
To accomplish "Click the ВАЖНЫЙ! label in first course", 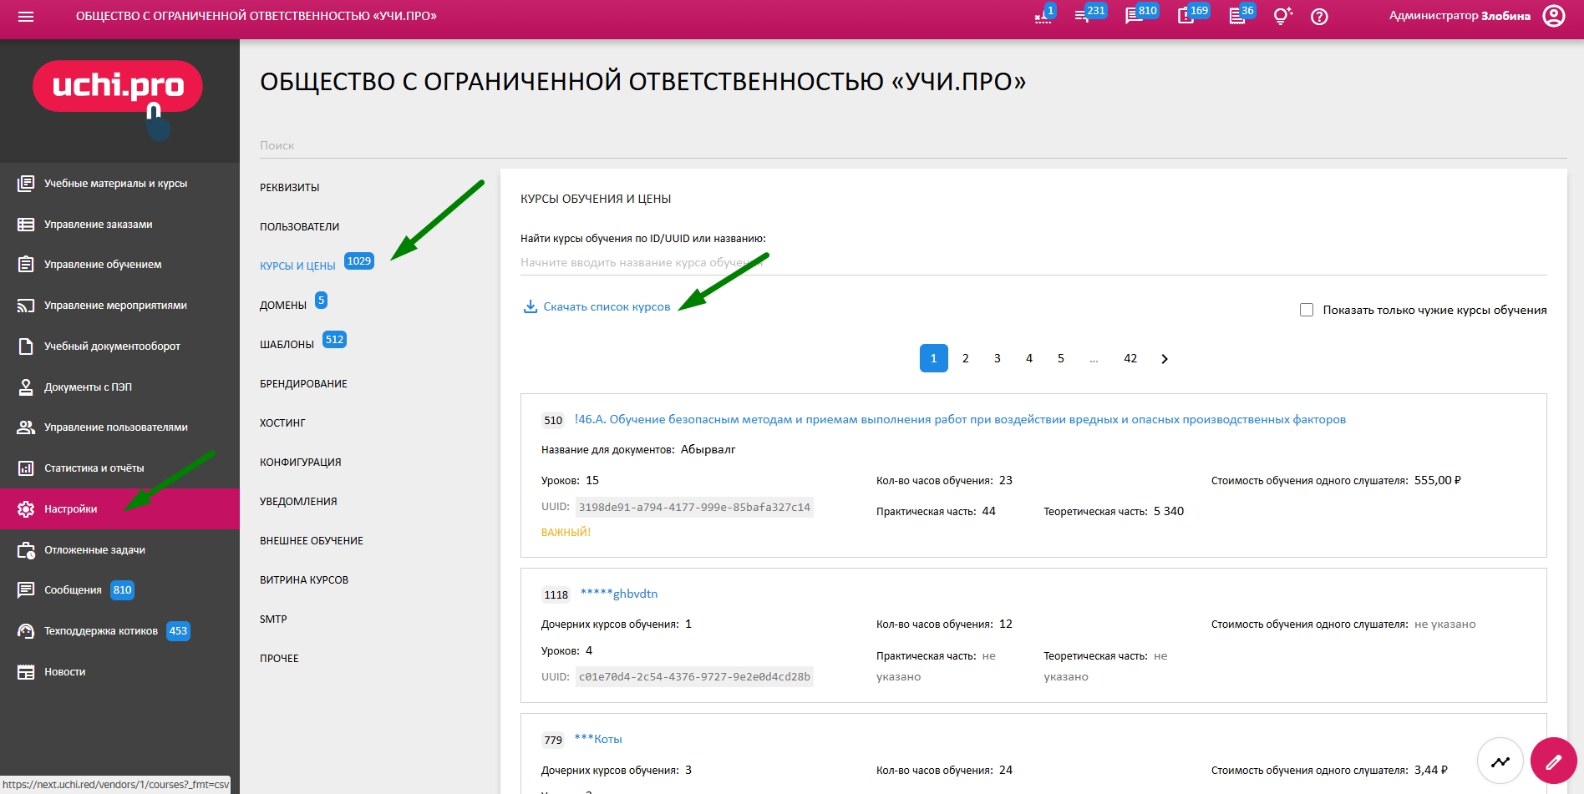I will (x=566, y=532).
